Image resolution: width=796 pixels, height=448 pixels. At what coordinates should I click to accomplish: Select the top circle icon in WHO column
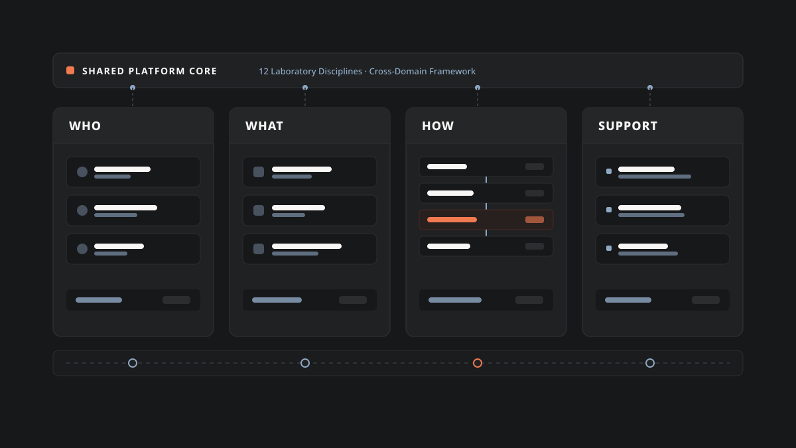tap(82, 172)
